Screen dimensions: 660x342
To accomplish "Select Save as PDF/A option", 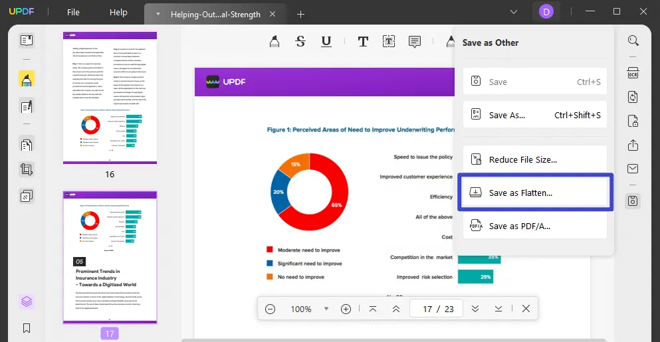I will (534, 226).
